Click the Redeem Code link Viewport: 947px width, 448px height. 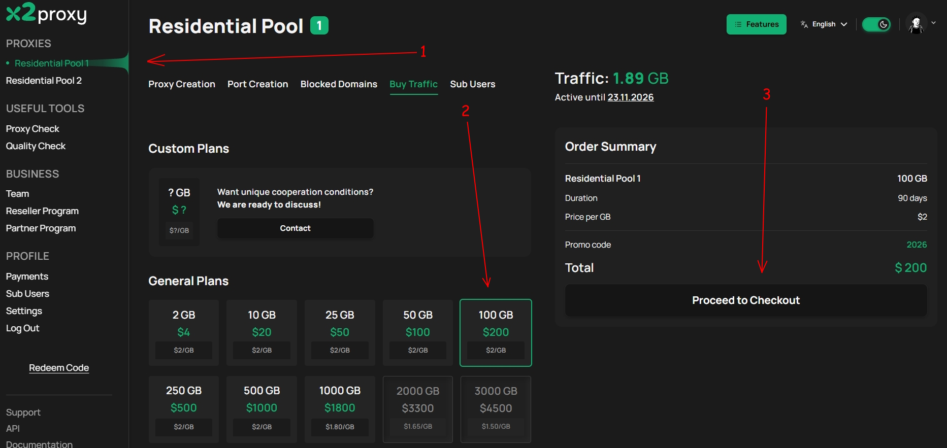click(59, 368)
